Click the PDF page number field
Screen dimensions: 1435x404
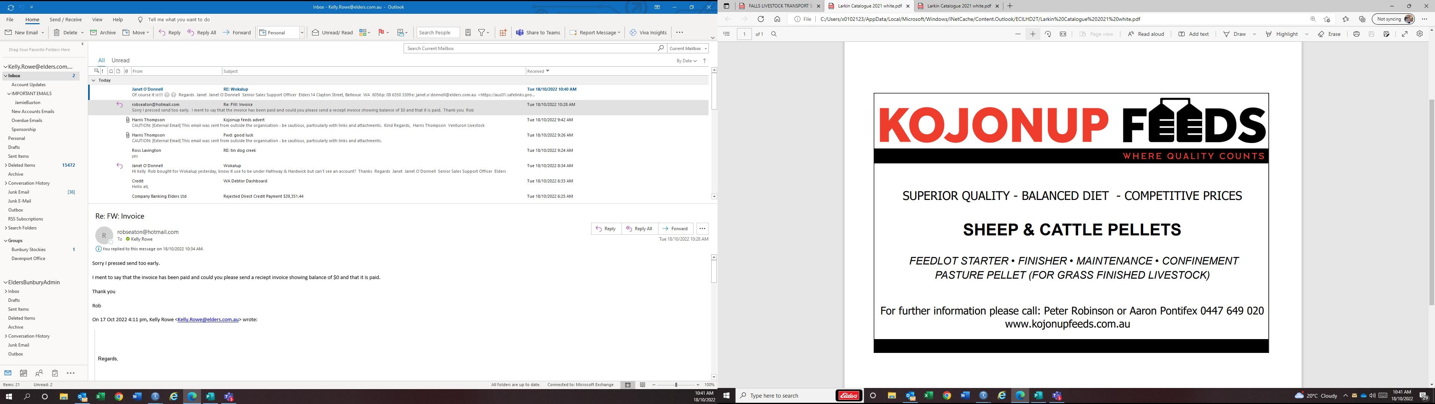[x=744, y=34]
